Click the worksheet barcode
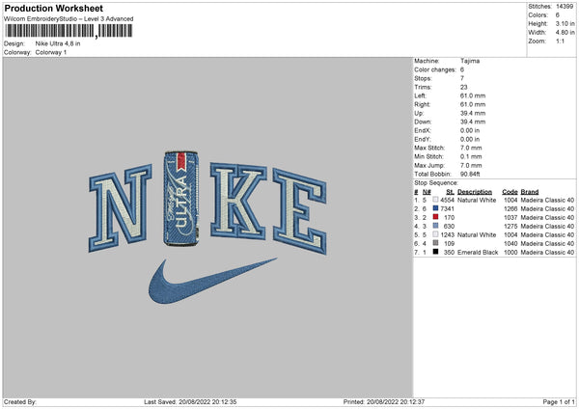Viewport: 579px width, 409px height. tap(69, 31)
